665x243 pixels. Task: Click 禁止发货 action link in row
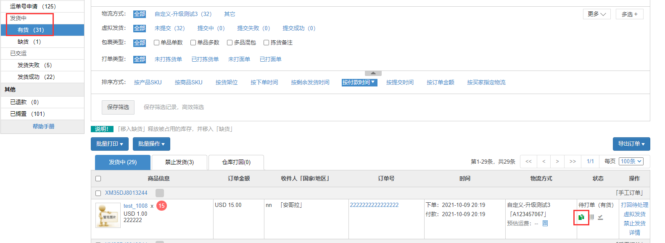coord(635,223)
